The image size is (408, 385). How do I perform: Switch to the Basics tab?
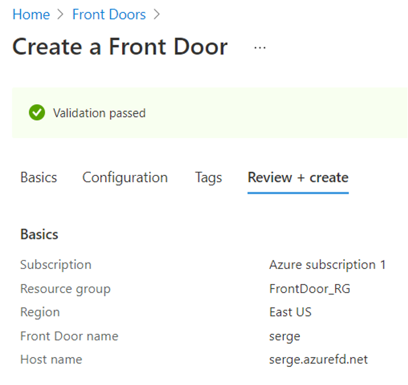[x=39, y=178]
